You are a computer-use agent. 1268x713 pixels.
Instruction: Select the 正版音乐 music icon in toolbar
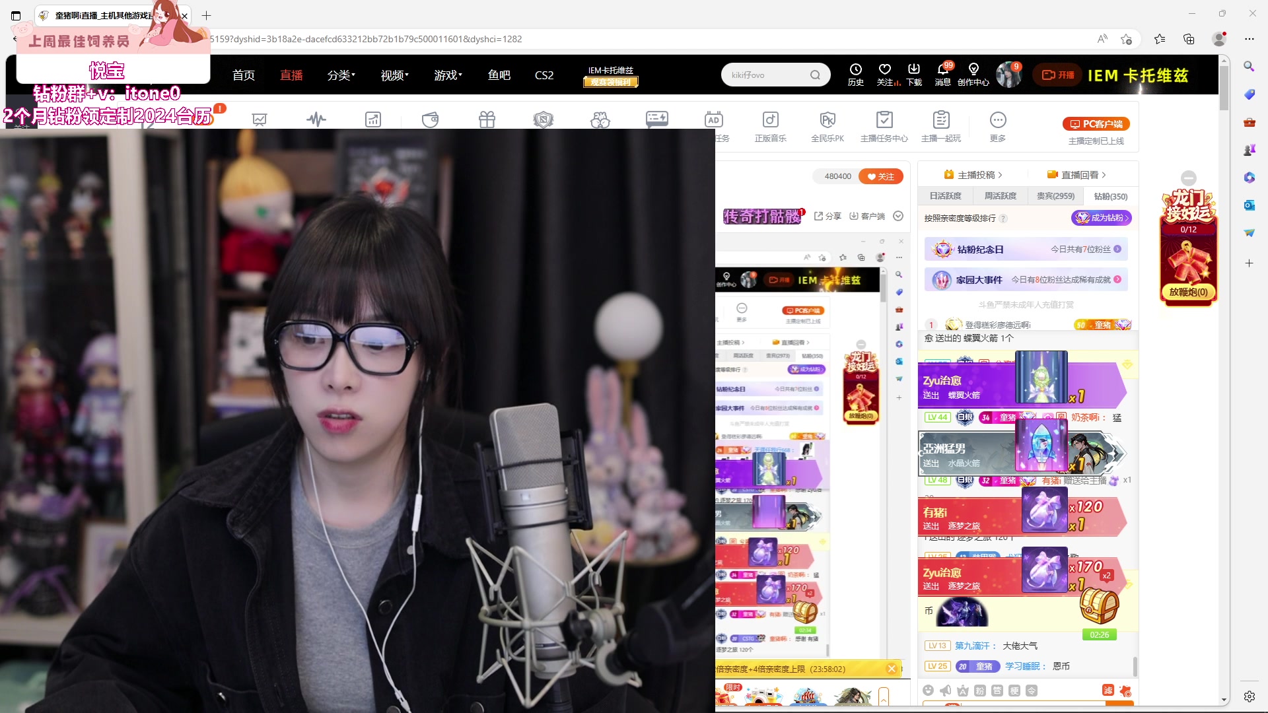pyautogui.click(x=770, y=119)
